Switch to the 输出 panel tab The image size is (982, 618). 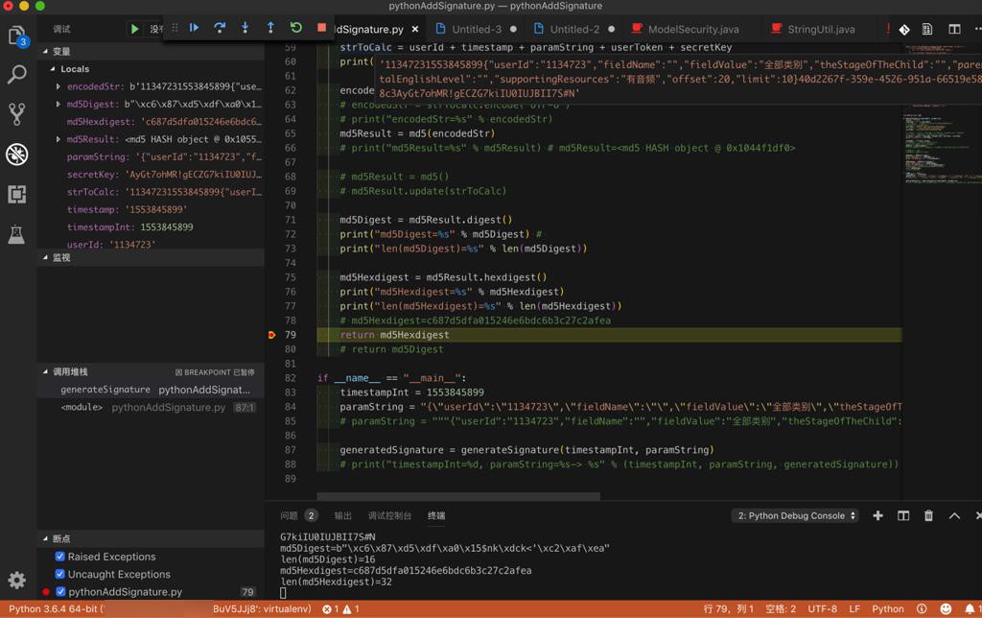pyautogui.click(x=343, y=515)
